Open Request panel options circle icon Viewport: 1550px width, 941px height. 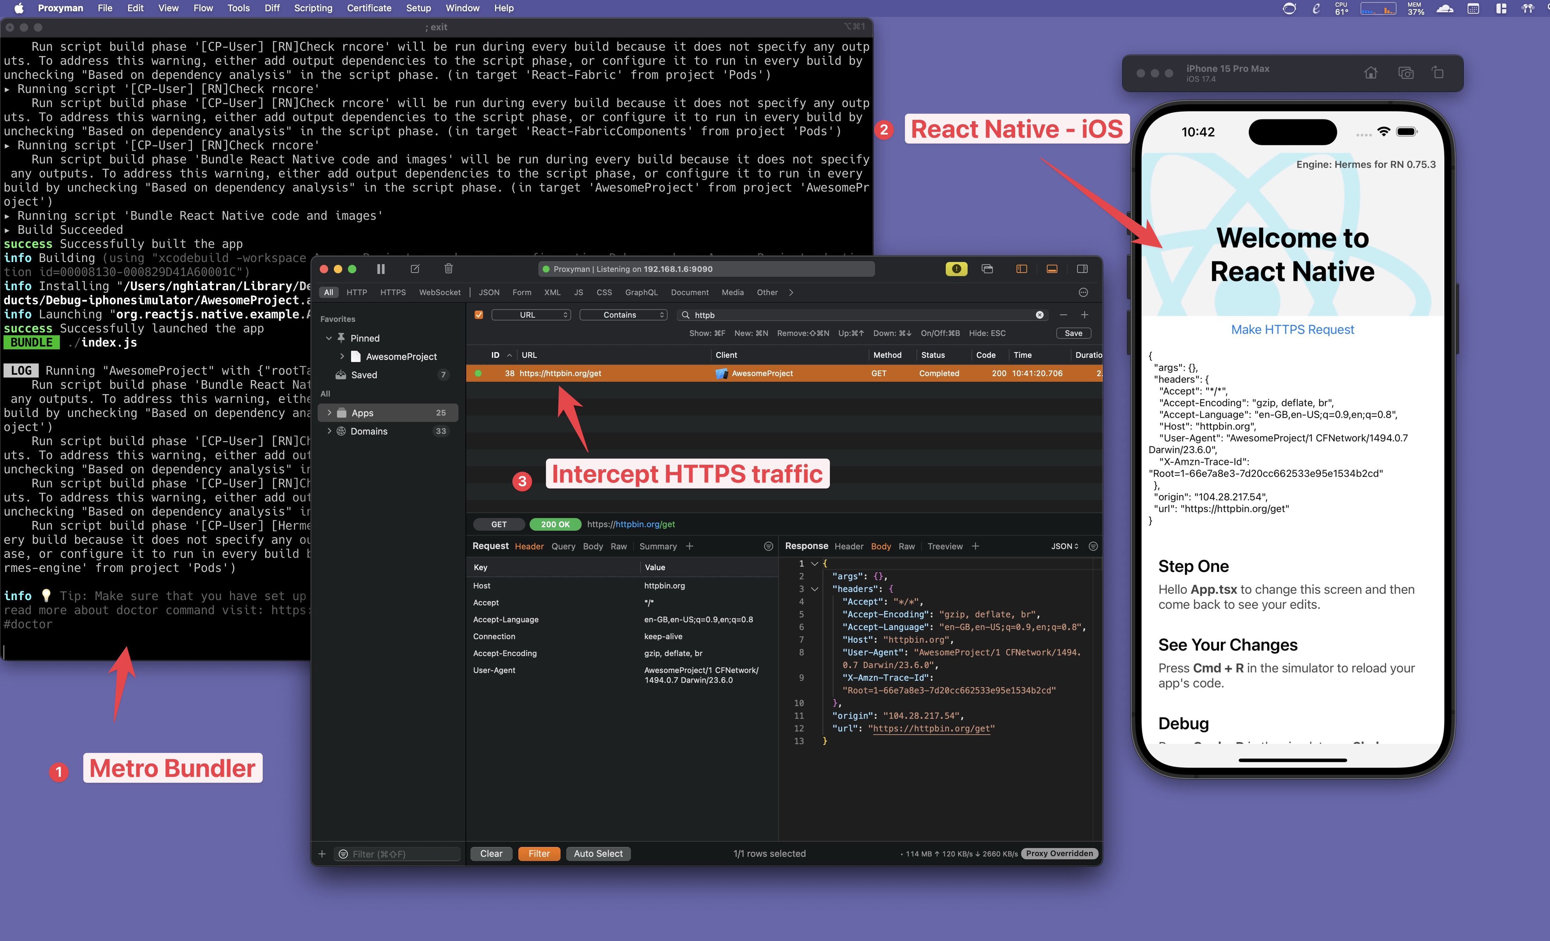768,546
